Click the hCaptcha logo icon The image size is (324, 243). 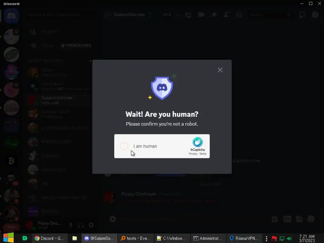(197, 142)
